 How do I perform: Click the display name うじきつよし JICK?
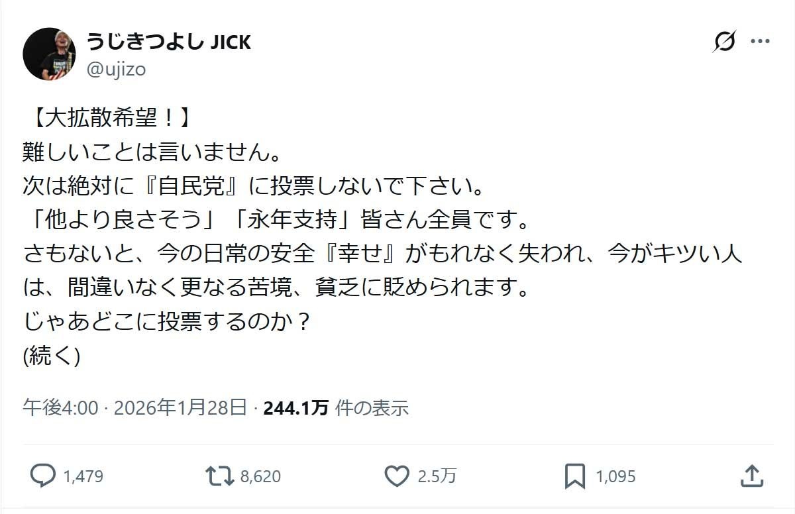(x=169, y=42)
